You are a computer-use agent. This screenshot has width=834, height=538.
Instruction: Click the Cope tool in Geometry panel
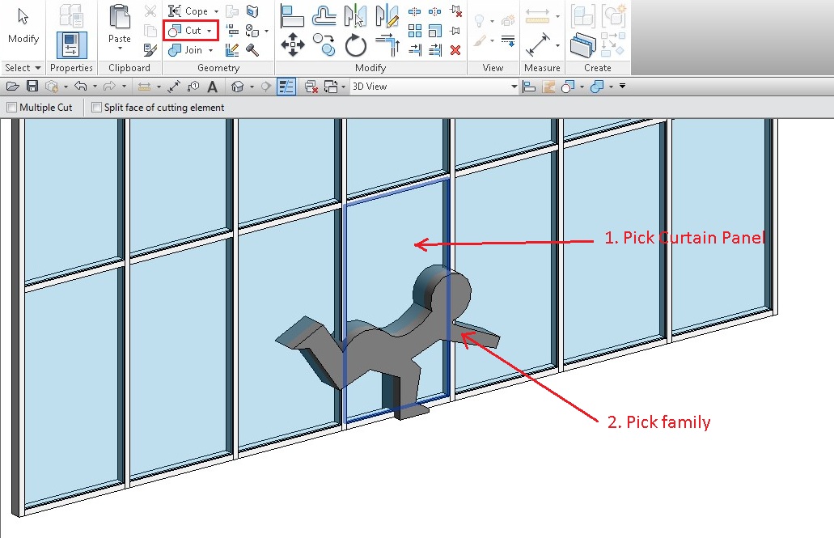pos(190,11)
